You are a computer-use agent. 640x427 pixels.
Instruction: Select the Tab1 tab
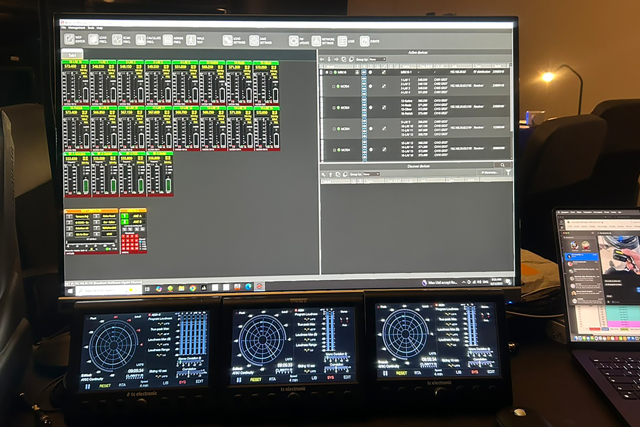73,56
